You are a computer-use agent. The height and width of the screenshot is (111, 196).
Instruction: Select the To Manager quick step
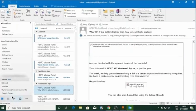coord(87,11)
